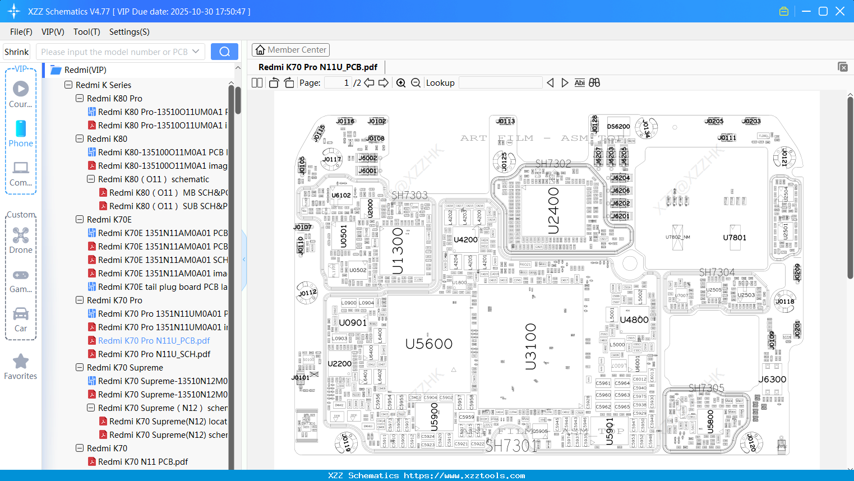Click the U7801 component on the PCB
This screenshot has height=481, width=854.
point(735,238)
